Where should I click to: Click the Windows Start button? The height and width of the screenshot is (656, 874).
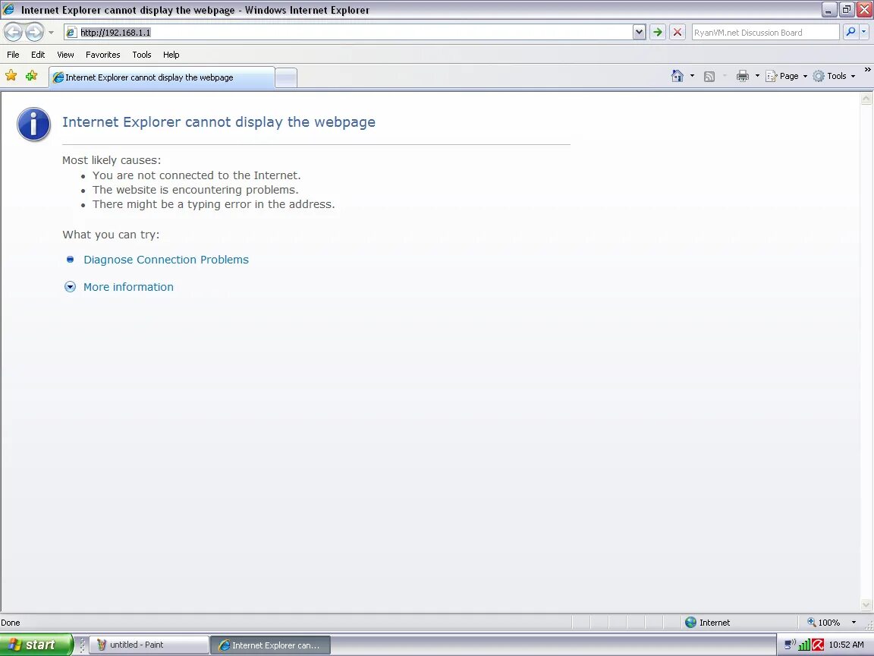point(36,645)
